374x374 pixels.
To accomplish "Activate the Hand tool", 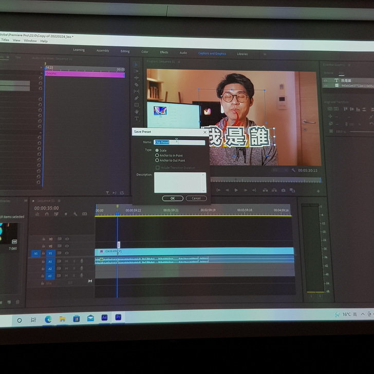I will pyautogui.click(x=137, y=111).
